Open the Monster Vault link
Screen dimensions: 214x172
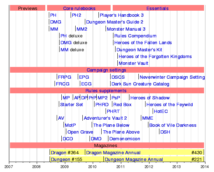click(133, 63)
